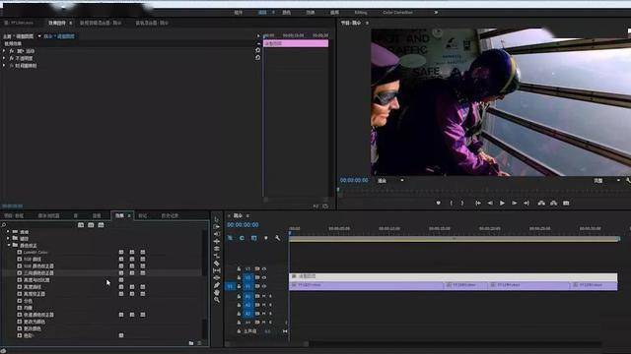The height and width of the screenshot is (354, 631).
Task: Reset the Motion effect parameters
Action: (x=258, y=50)
